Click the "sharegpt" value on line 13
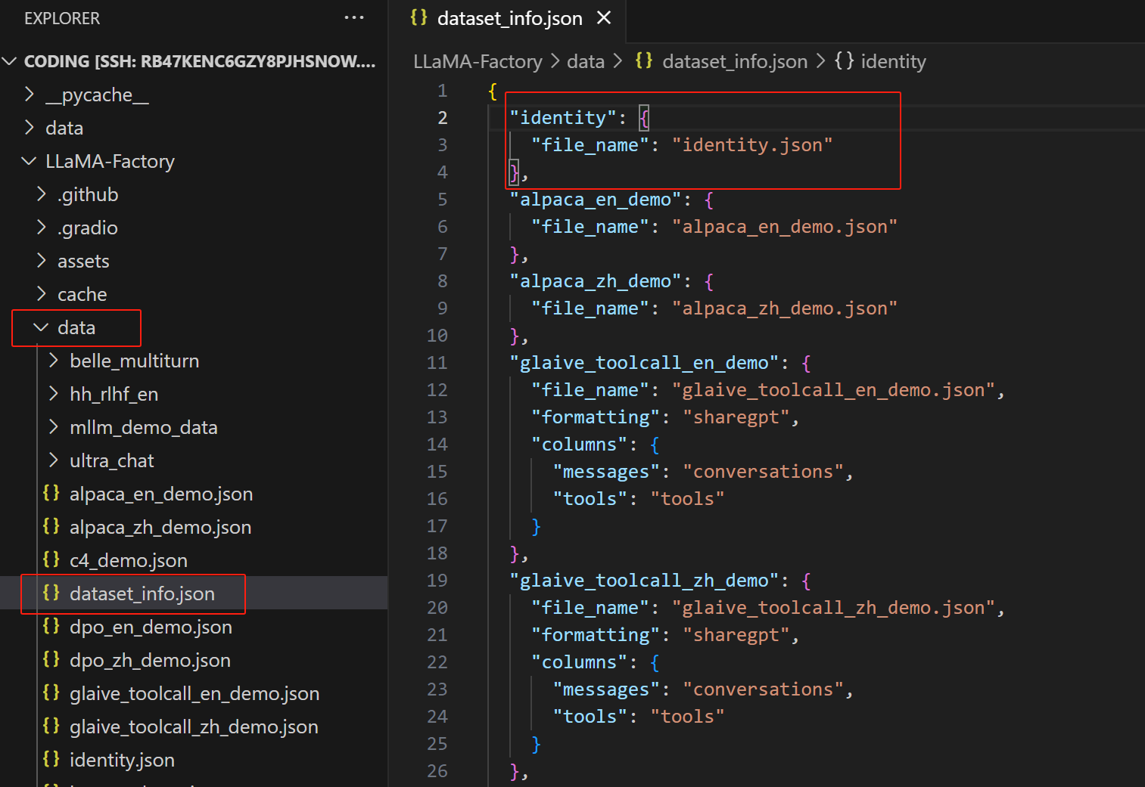The width and height of the screenshot is (1145, 787). [x=736, y=417]
